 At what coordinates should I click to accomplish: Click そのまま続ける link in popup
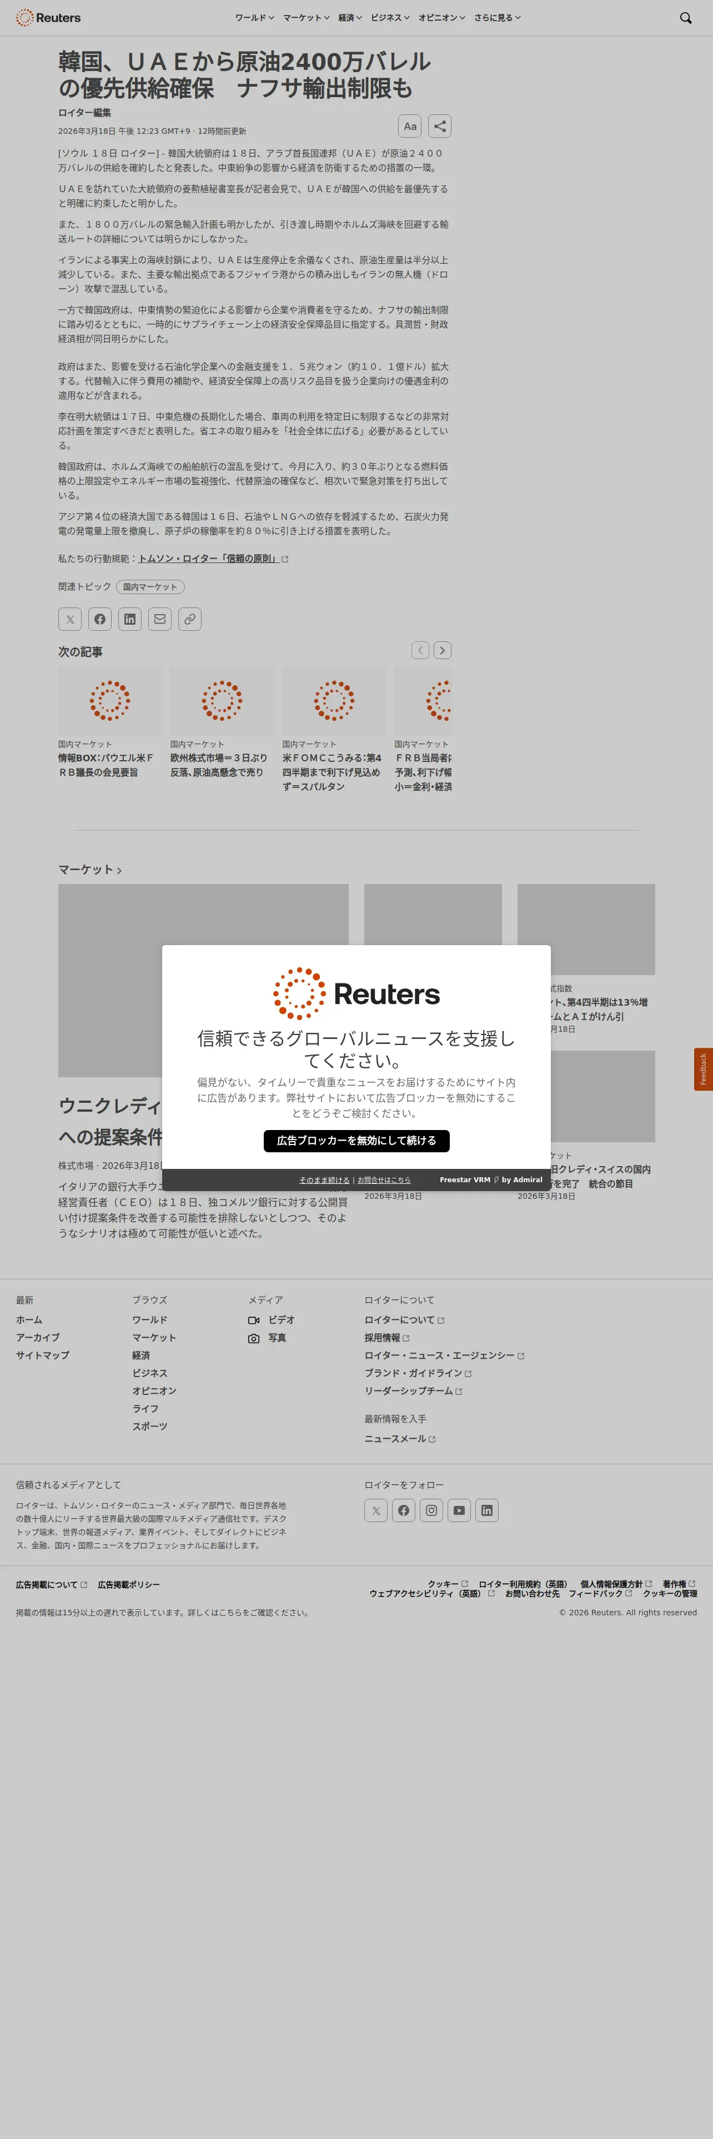(x=324, y=1180)
